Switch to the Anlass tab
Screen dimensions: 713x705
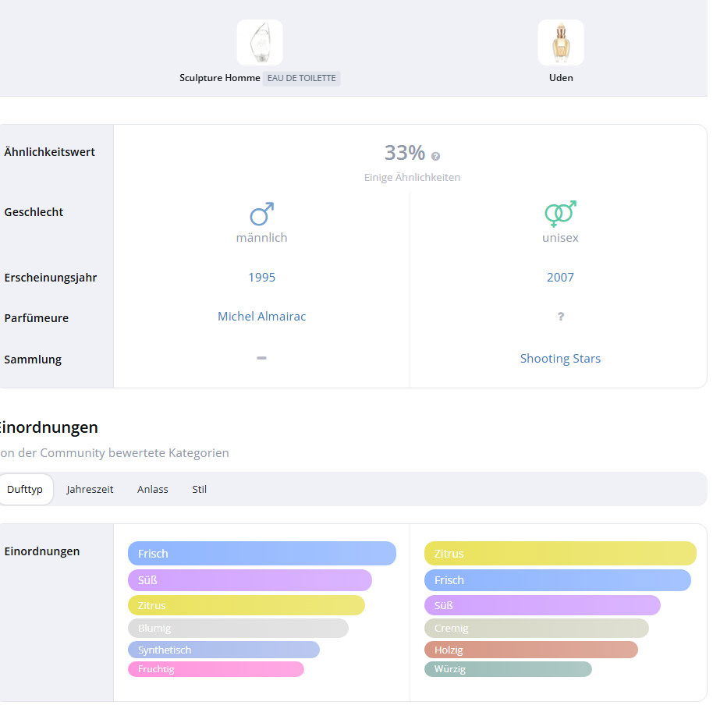(x=153, y=489)
